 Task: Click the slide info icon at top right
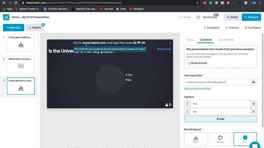coord(170,43)
